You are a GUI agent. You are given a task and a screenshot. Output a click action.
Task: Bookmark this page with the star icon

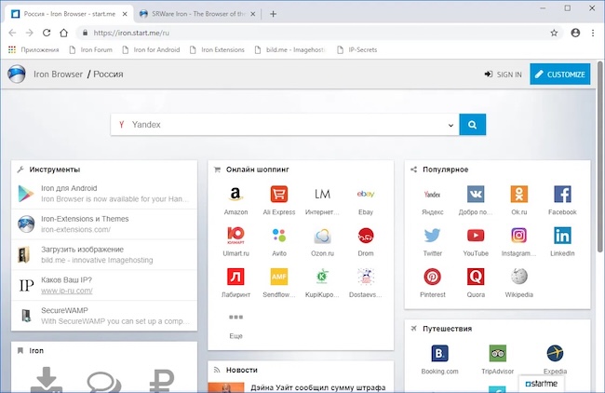point(554,33)
